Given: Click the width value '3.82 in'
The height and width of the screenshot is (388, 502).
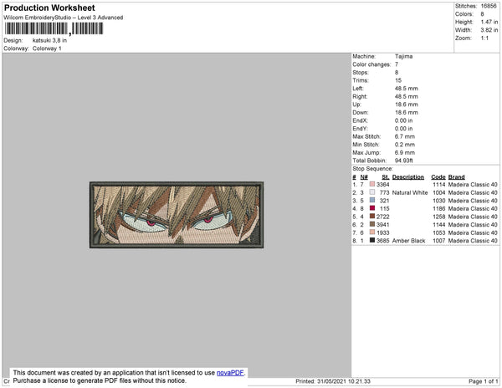Looking at the screenshot, I should (x=489, y=30).
